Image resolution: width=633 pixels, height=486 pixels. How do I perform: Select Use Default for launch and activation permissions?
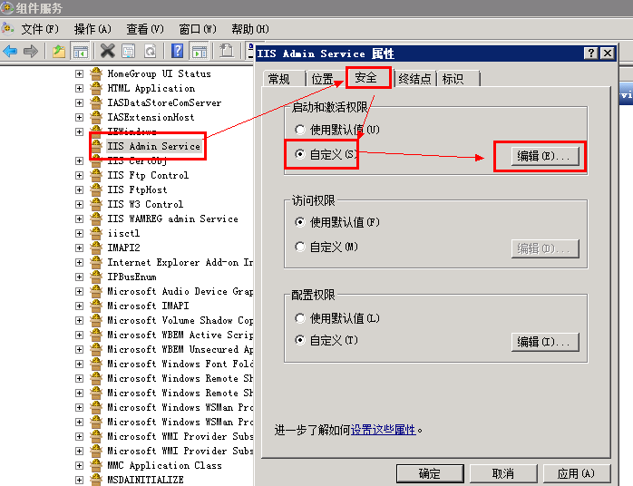(x=301, y=130)
